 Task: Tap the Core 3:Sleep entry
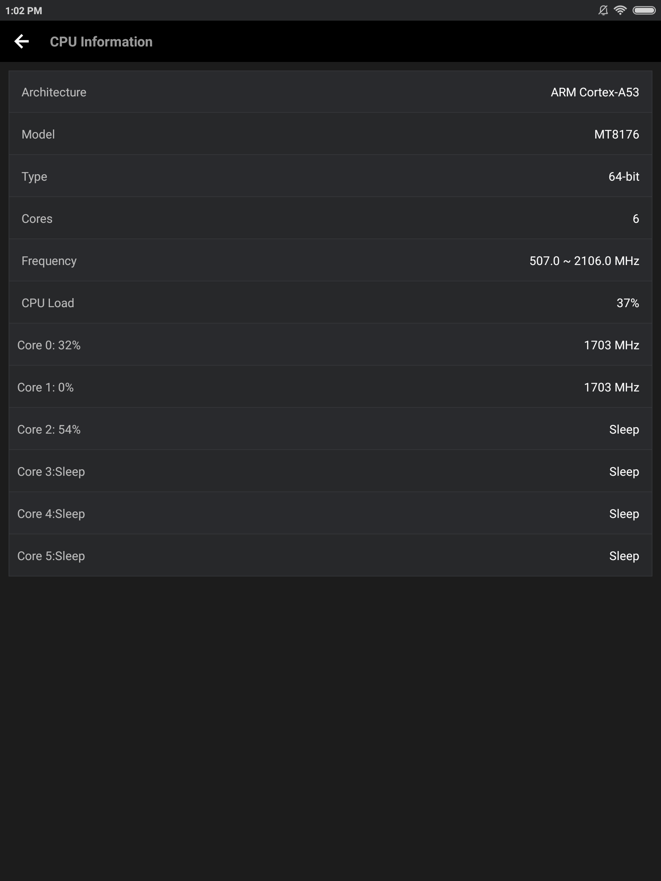pyautogui.click(x=51, y=471)
